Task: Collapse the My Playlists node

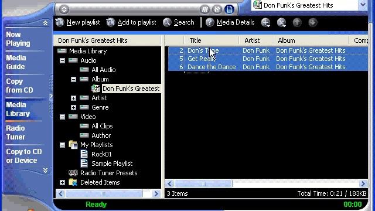Action: click(63, 145)
